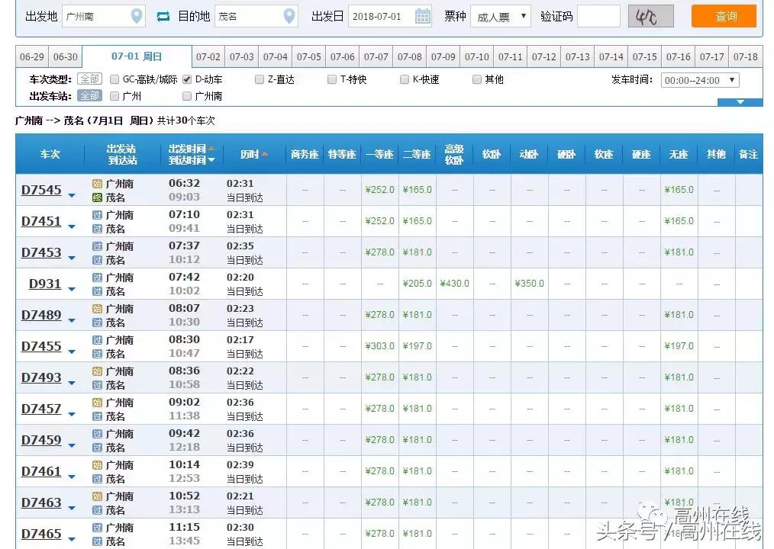The height and width of the screenshot is (549, 774).
Task: Open train number D931 link
Action: point(45,284)
